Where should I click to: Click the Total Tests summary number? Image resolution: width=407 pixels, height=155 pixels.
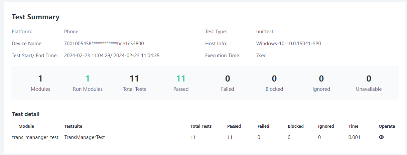(134, 78)
